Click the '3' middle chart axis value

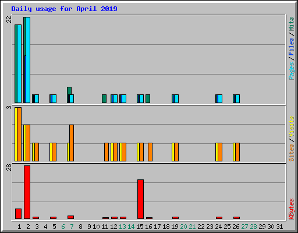[x=9, y=107]
